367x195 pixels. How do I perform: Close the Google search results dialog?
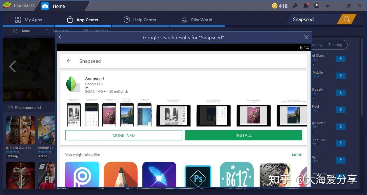coord(306,37)
